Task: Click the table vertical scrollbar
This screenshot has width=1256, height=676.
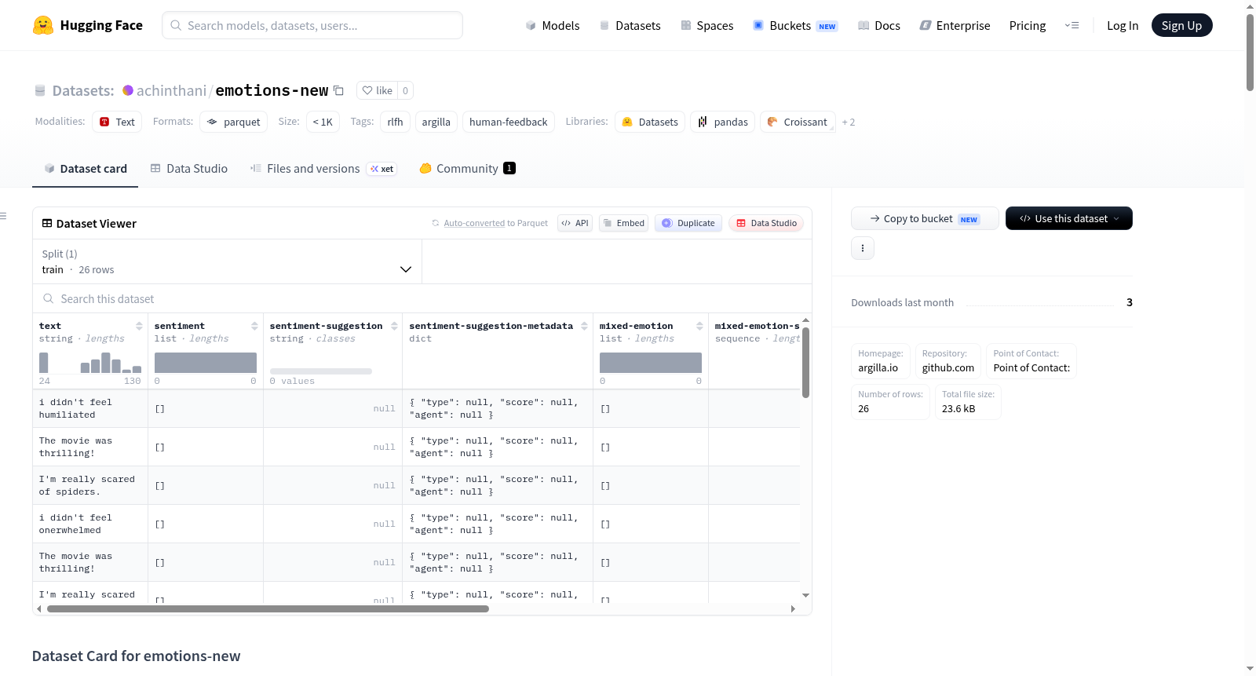Action: [x=805, y=362]
